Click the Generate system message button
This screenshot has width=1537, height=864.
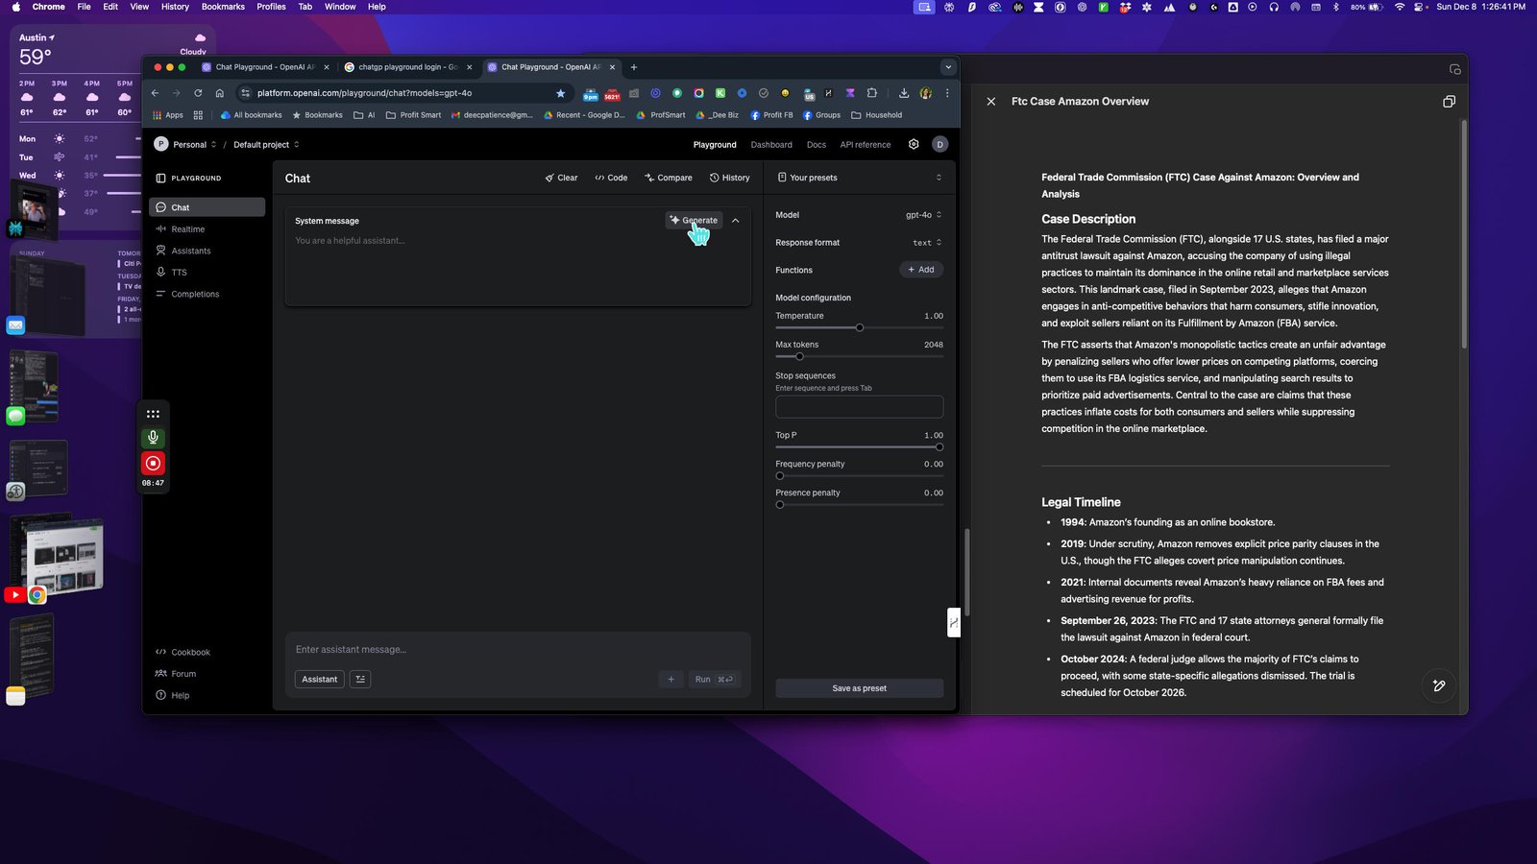click(695, 220)
